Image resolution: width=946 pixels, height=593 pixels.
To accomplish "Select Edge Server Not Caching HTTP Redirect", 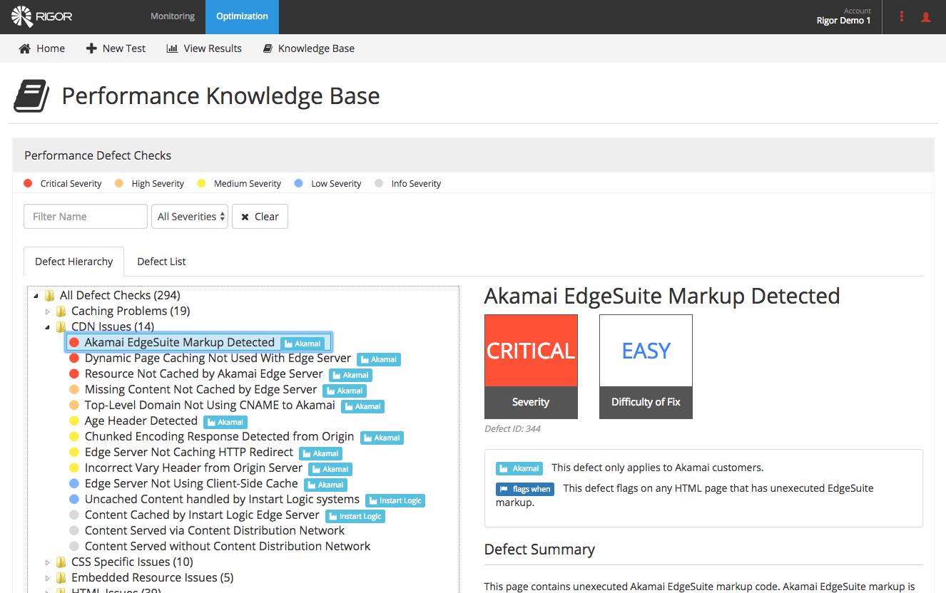I will coord(189,452).
